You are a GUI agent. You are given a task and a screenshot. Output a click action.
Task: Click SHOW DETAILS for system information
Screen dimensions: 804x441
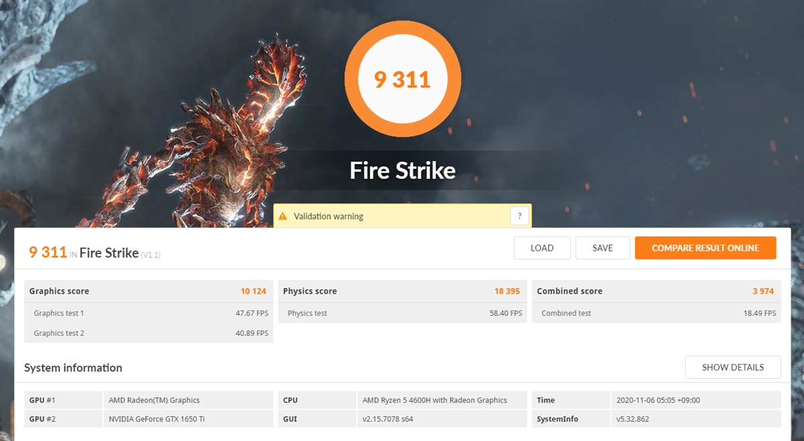tap(733, 367)
